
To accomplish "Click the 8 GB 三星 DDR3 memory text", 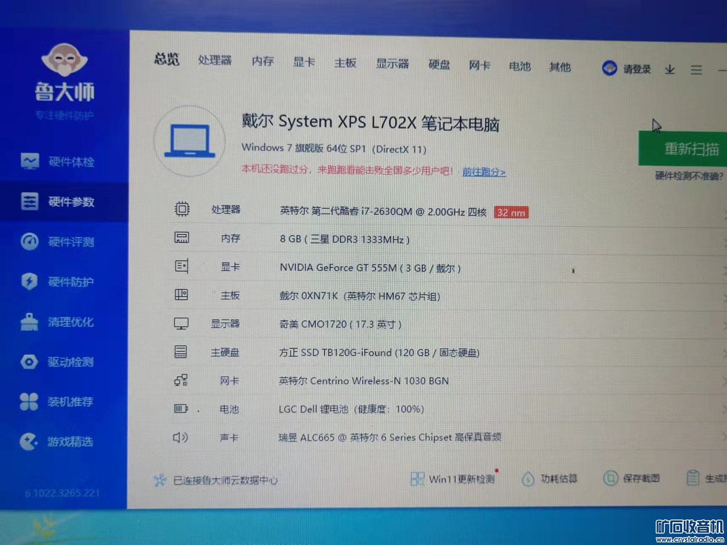I will click(x=345, y=239).
